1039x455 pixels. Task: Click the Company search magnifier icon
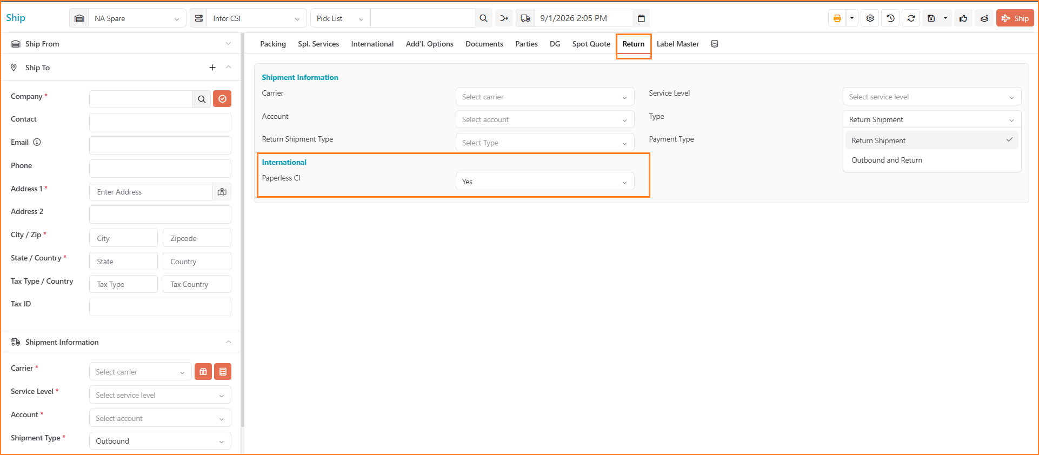(x=202, y=99)
